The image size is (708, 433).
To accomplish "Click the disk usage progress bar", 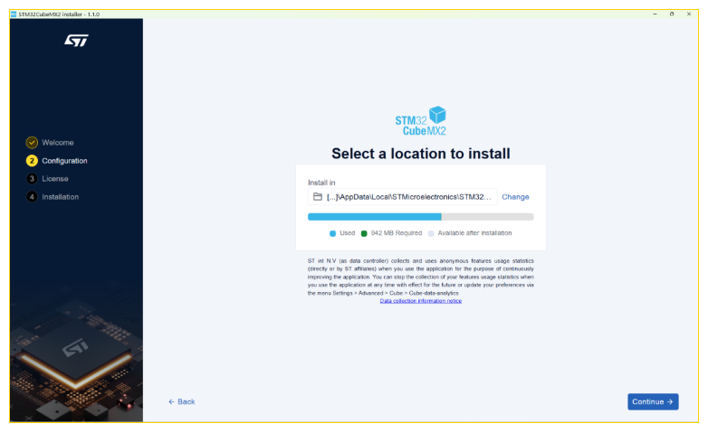I will pos(421,217).
